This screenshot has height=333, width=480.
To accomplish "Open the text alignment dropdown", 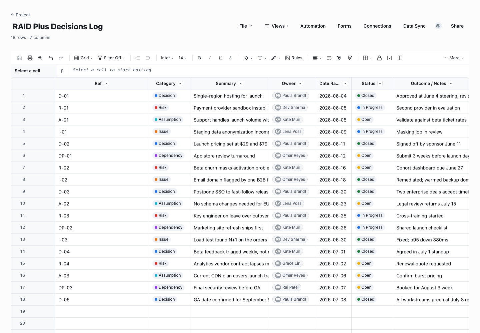I will click(x=317, y=58).
